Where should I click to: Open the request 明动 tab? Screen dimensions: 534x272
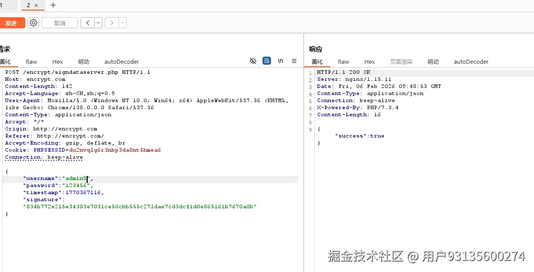pos(84,62)
